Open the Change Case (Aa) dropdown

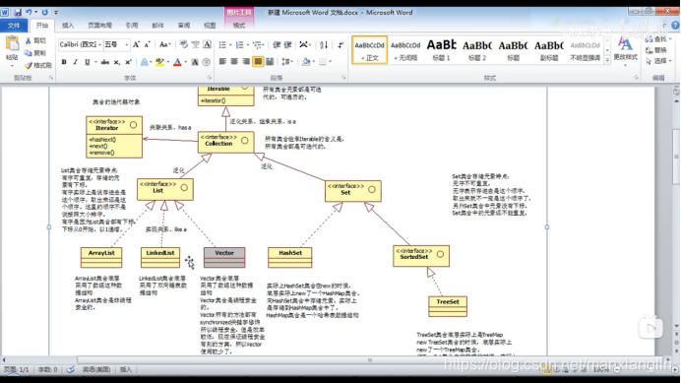pos(165,44)
